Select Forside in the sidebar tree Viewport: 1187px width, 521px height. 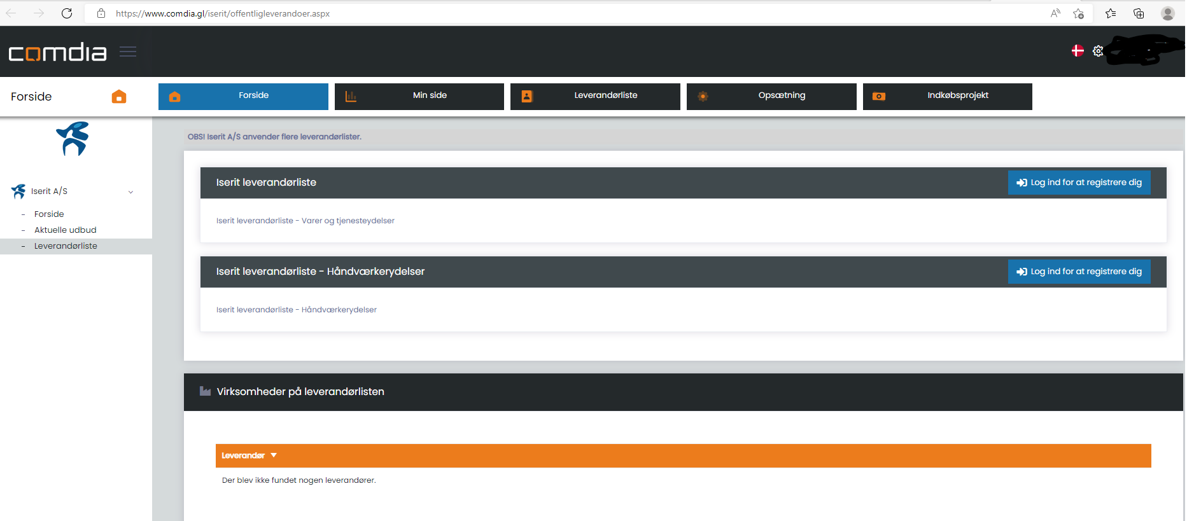click(49, 214)
